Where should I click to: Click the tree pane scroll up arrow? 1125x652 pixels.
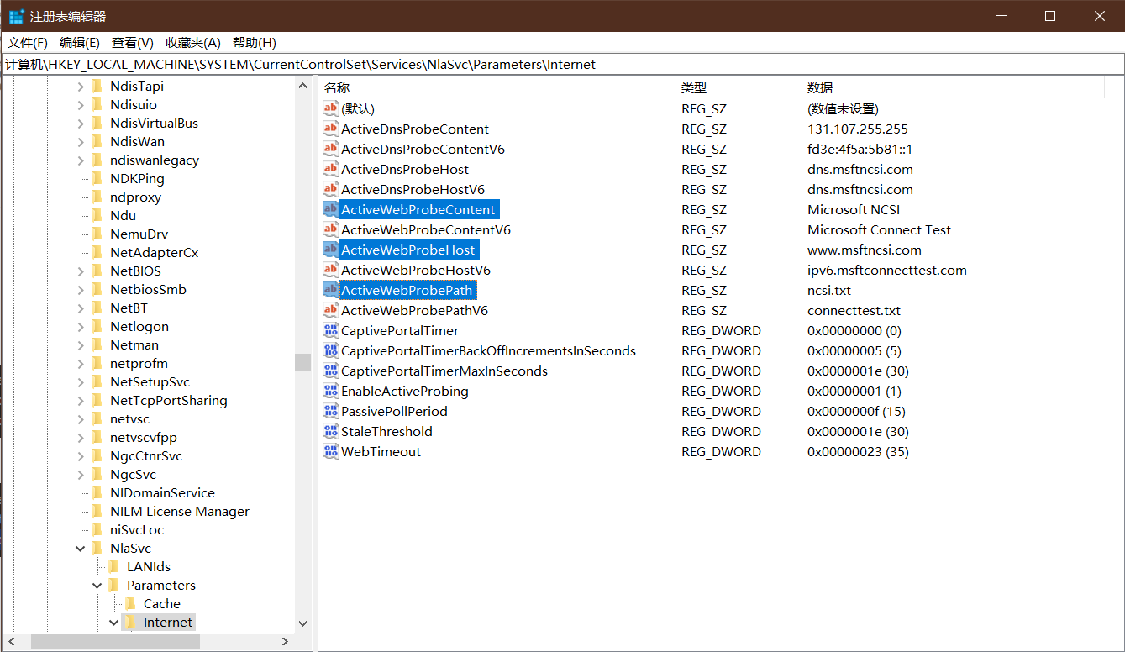click(303, 86)
